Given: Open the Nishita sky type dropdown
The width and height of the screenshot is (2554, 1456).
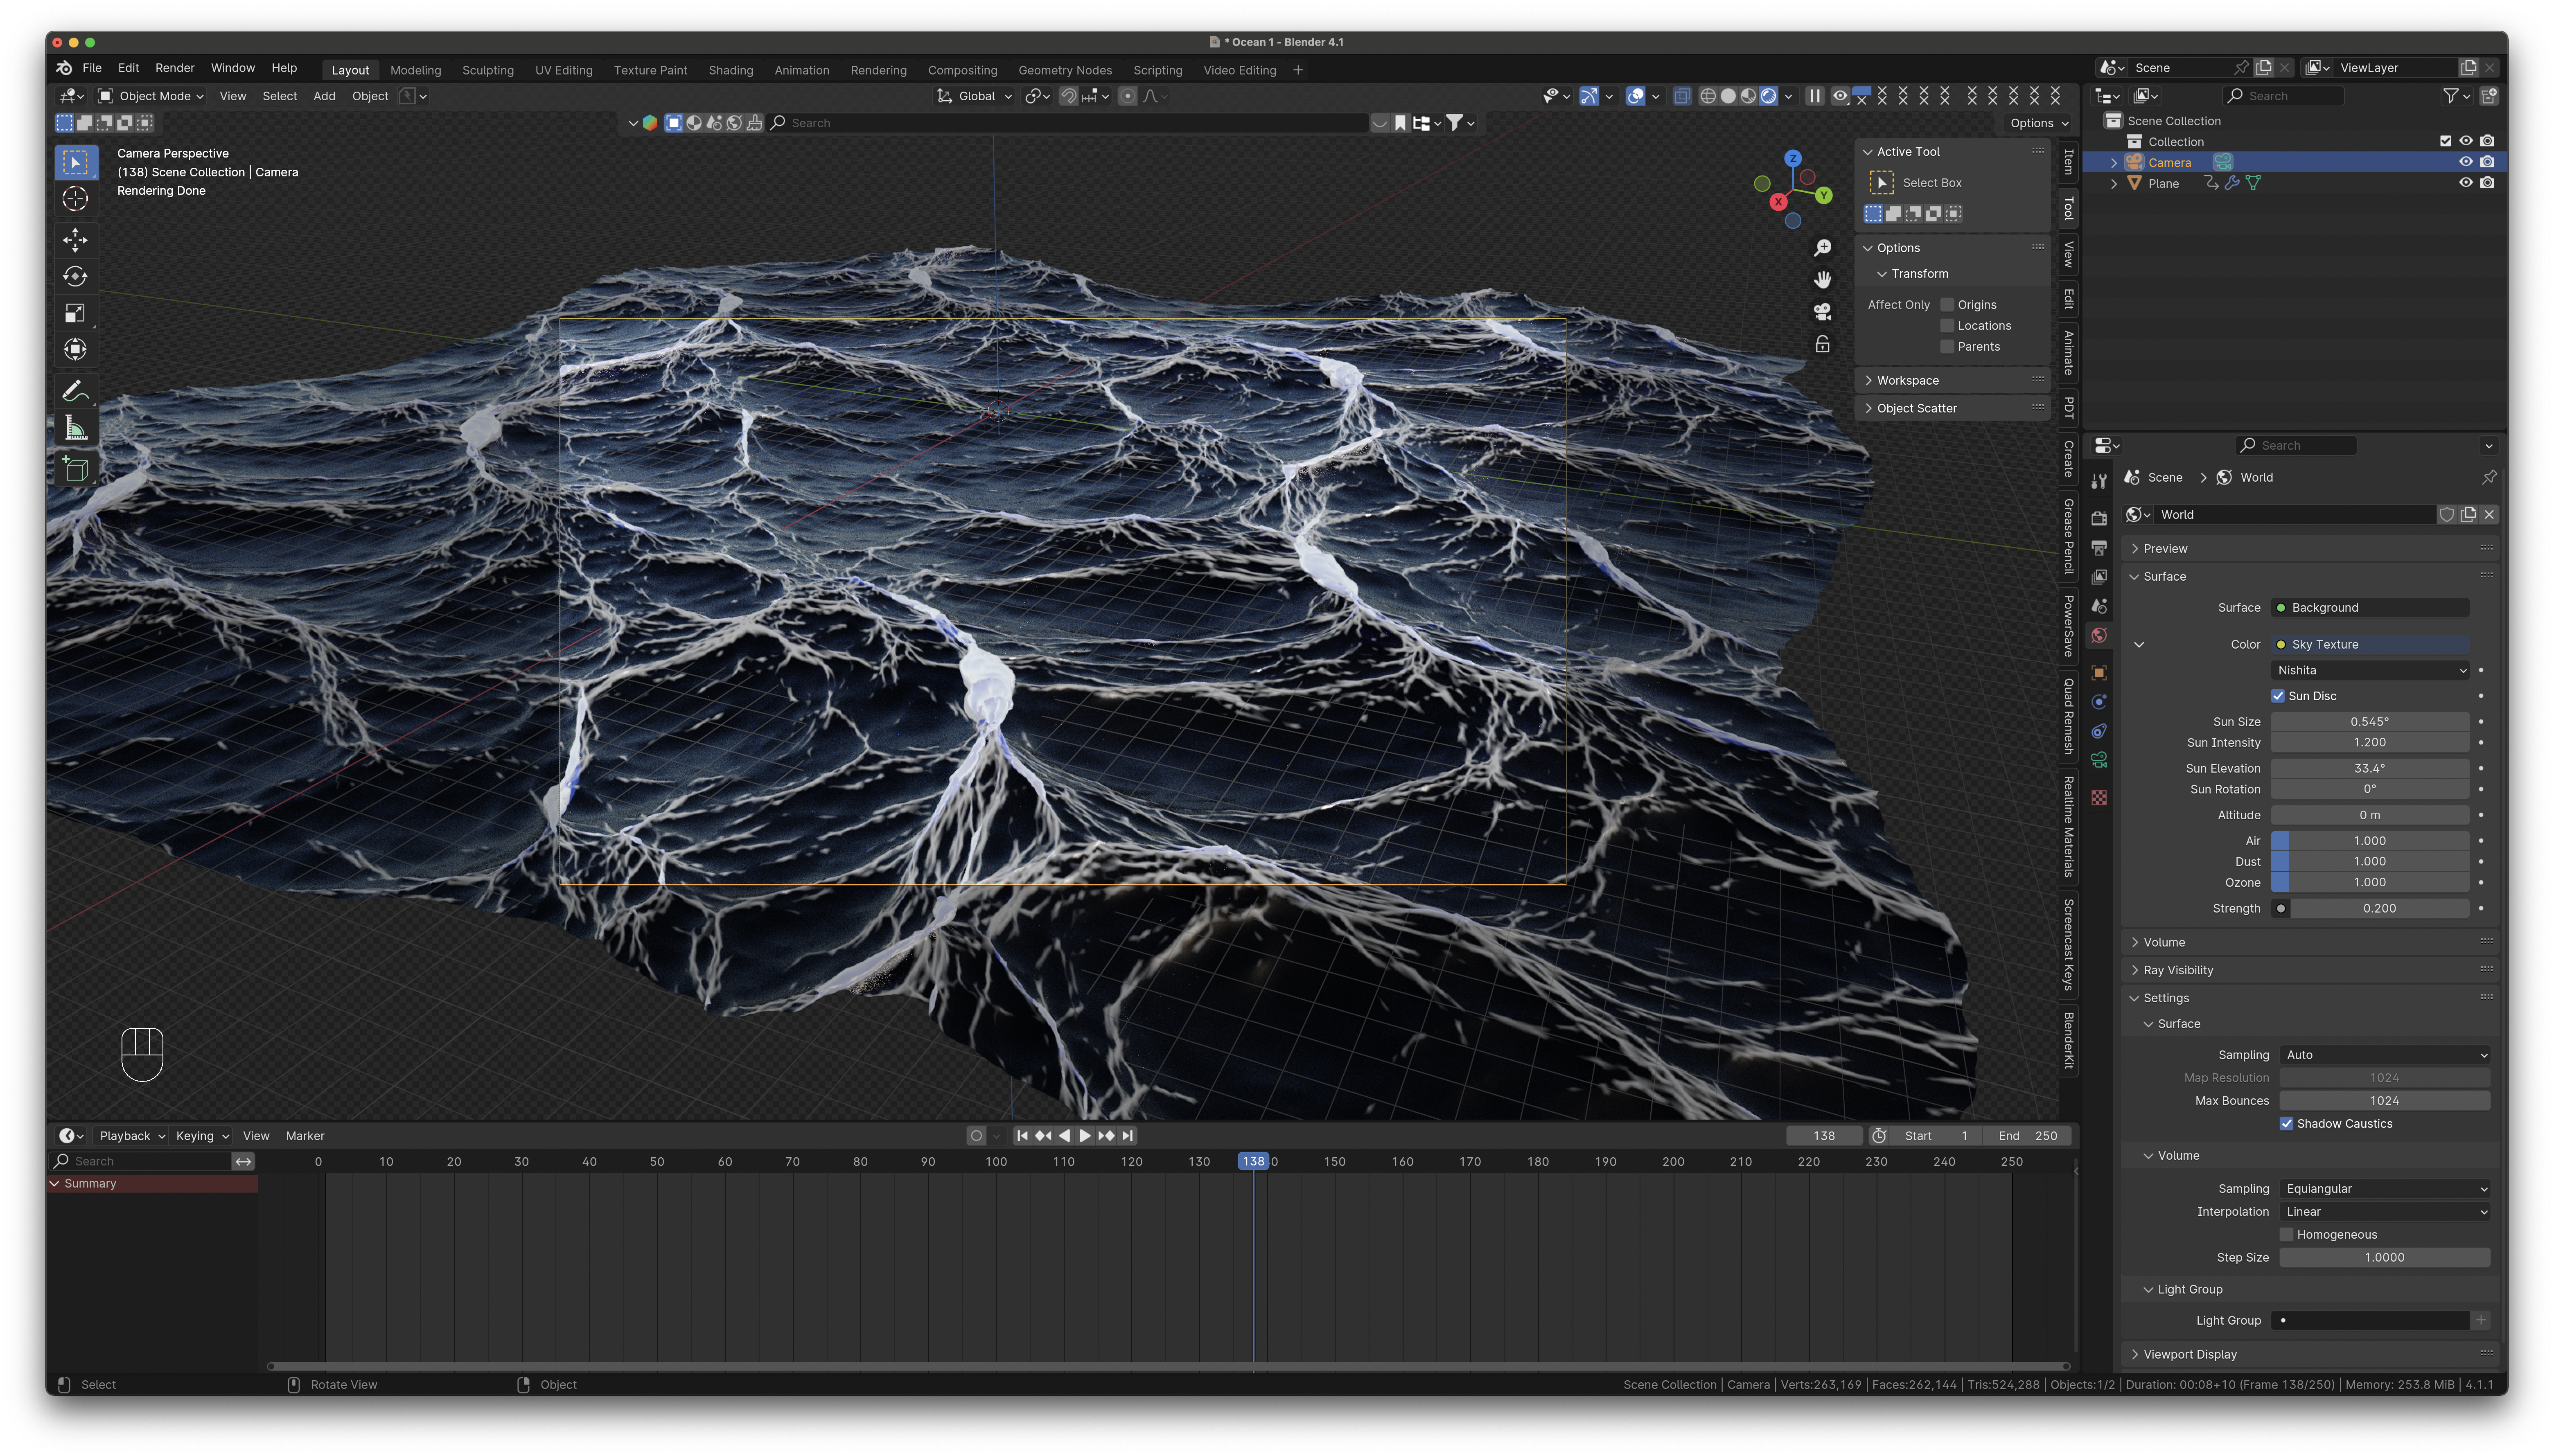Looking at the screenshot, I should [2370, 671].
